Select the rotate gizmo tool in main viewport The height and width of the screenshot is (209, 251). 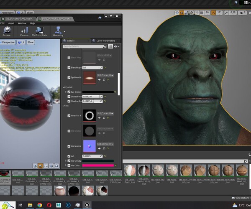(x=182, y=13)
